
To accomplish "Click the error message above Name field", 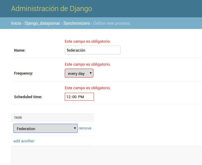I will coord(88,41).
